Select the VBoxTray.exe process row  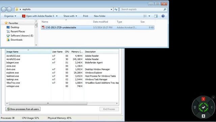62,83
